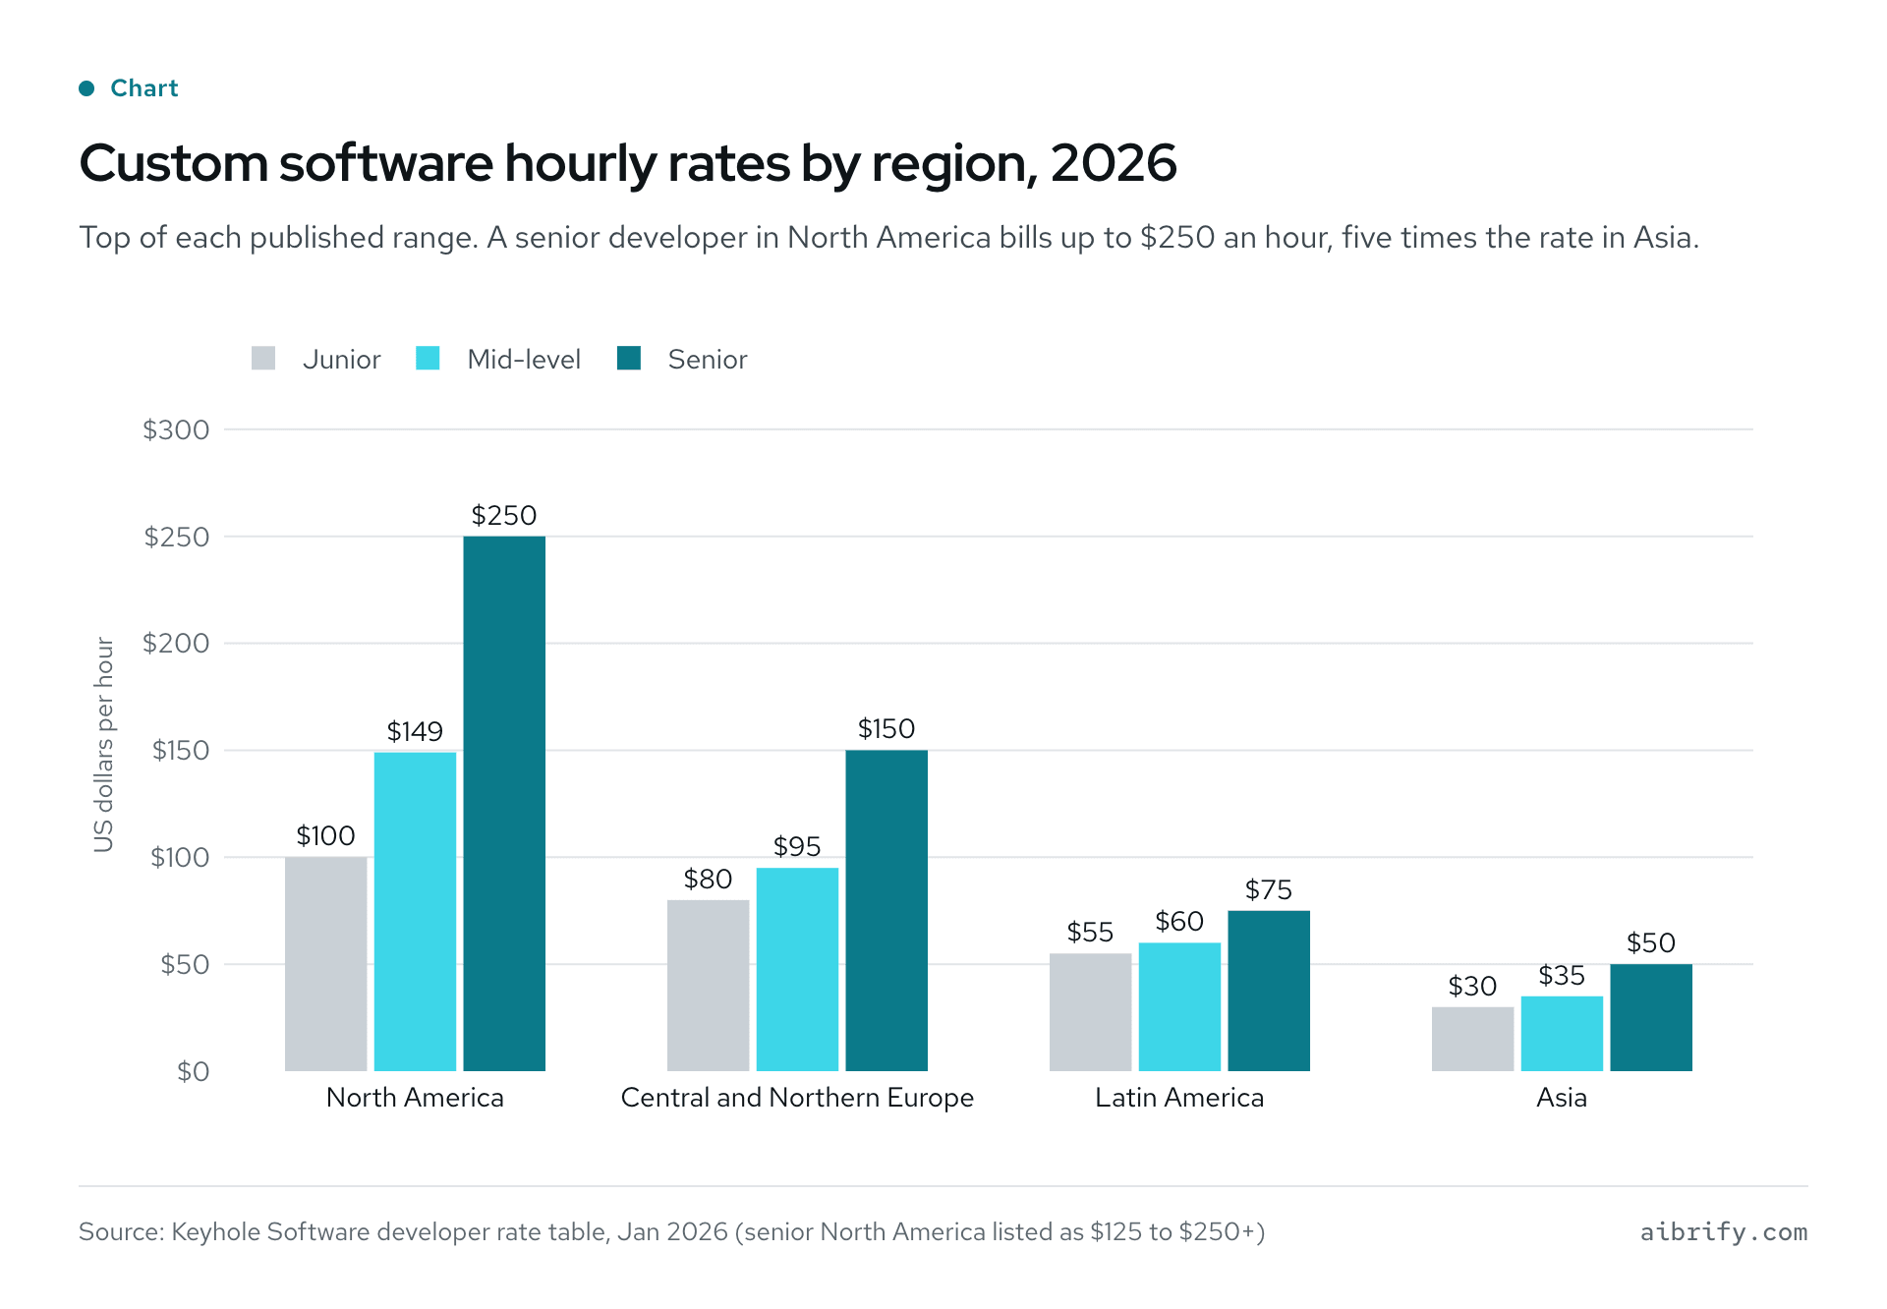1887x1309 pixels.
Task: Select the "$0" y-axis tick label
Action: (x=194, y=1071)
